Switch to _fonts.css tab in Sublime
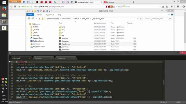Viewport: 186px width, 104px height. (x=43, y=58)
